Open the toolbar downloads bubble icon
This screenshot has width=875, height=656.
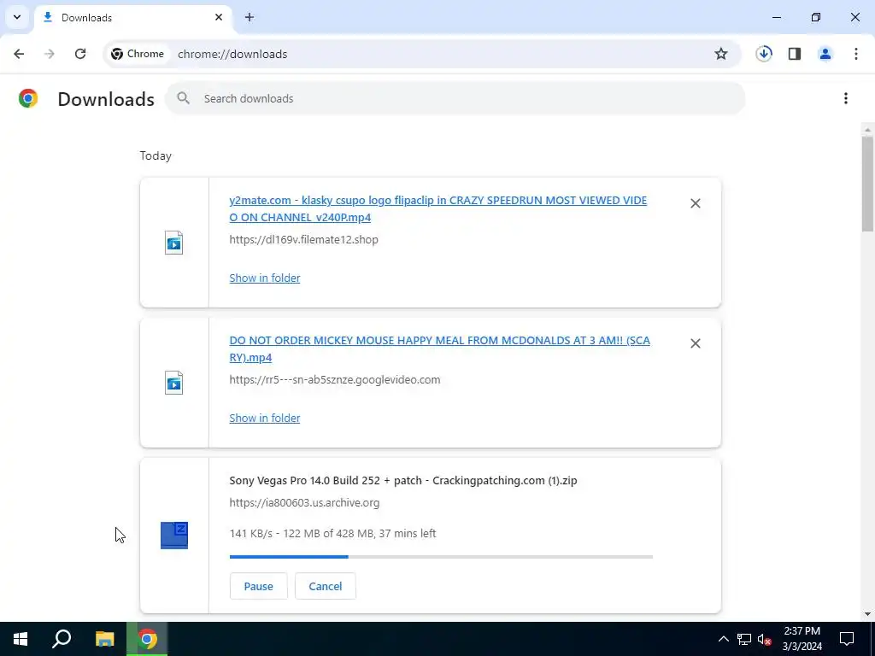click(764, 54)
